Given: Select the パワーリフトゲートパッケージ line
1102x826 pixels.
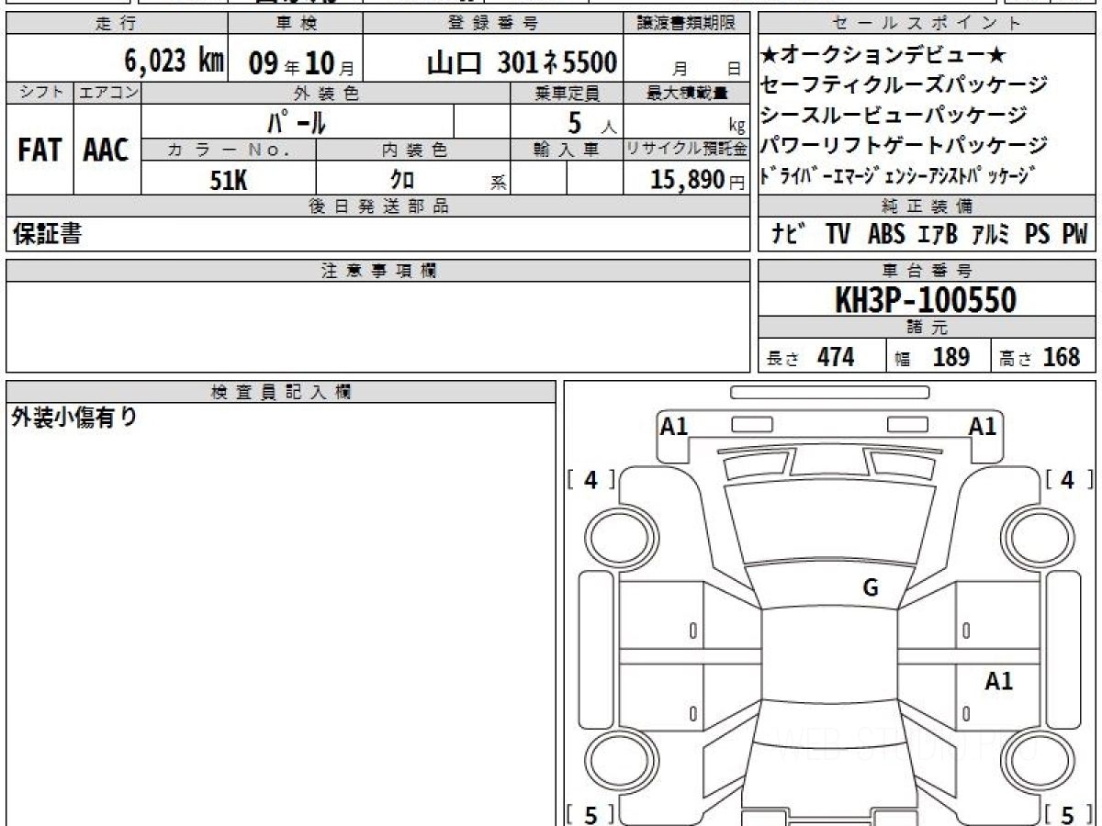Looking at the screenshot, I should point(905,144).
